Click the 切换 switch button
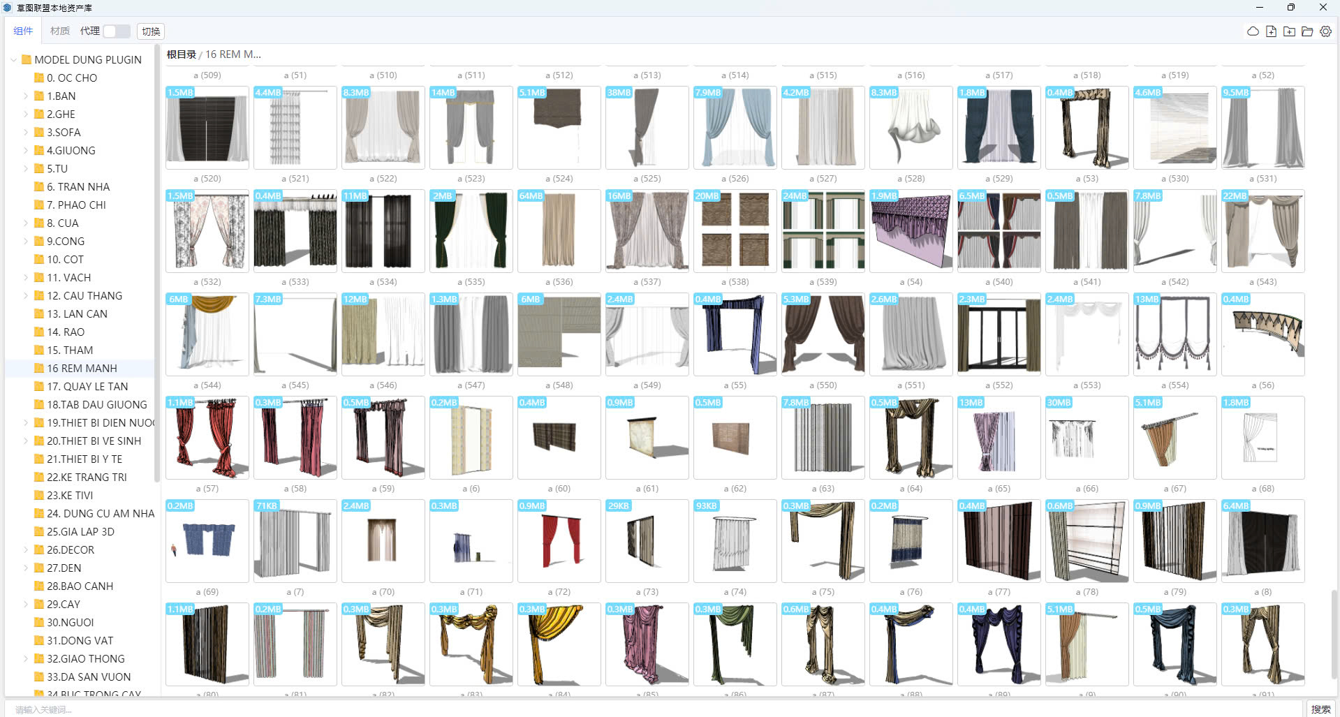The image size is (1340, 717). [151, 31]
